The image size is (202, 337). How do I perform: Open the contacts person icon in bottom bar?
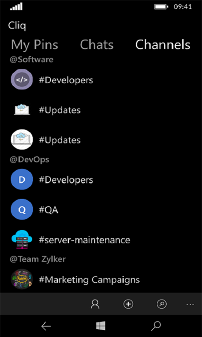(x=95, y=304)
